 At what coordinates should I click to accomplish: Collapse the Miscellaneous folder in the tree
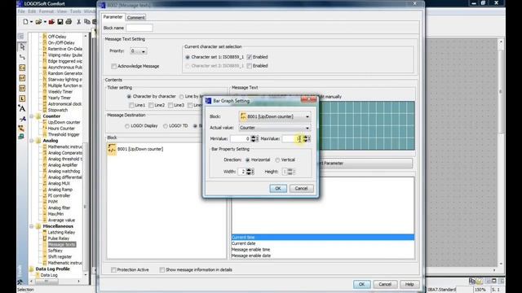(x=32, y=226)
